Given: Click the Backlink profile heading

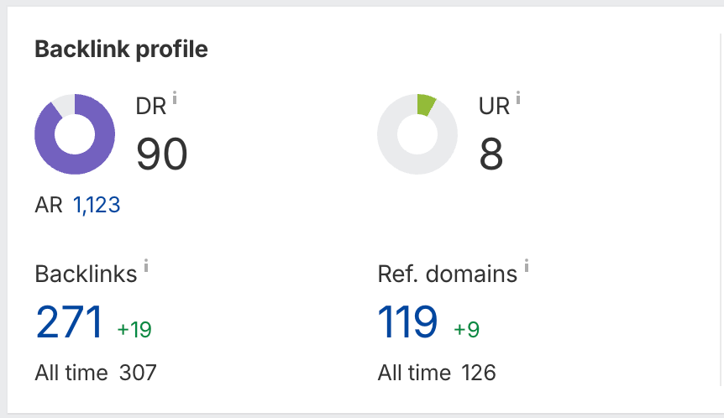Looking at the screenshot, I should point(121,50).
